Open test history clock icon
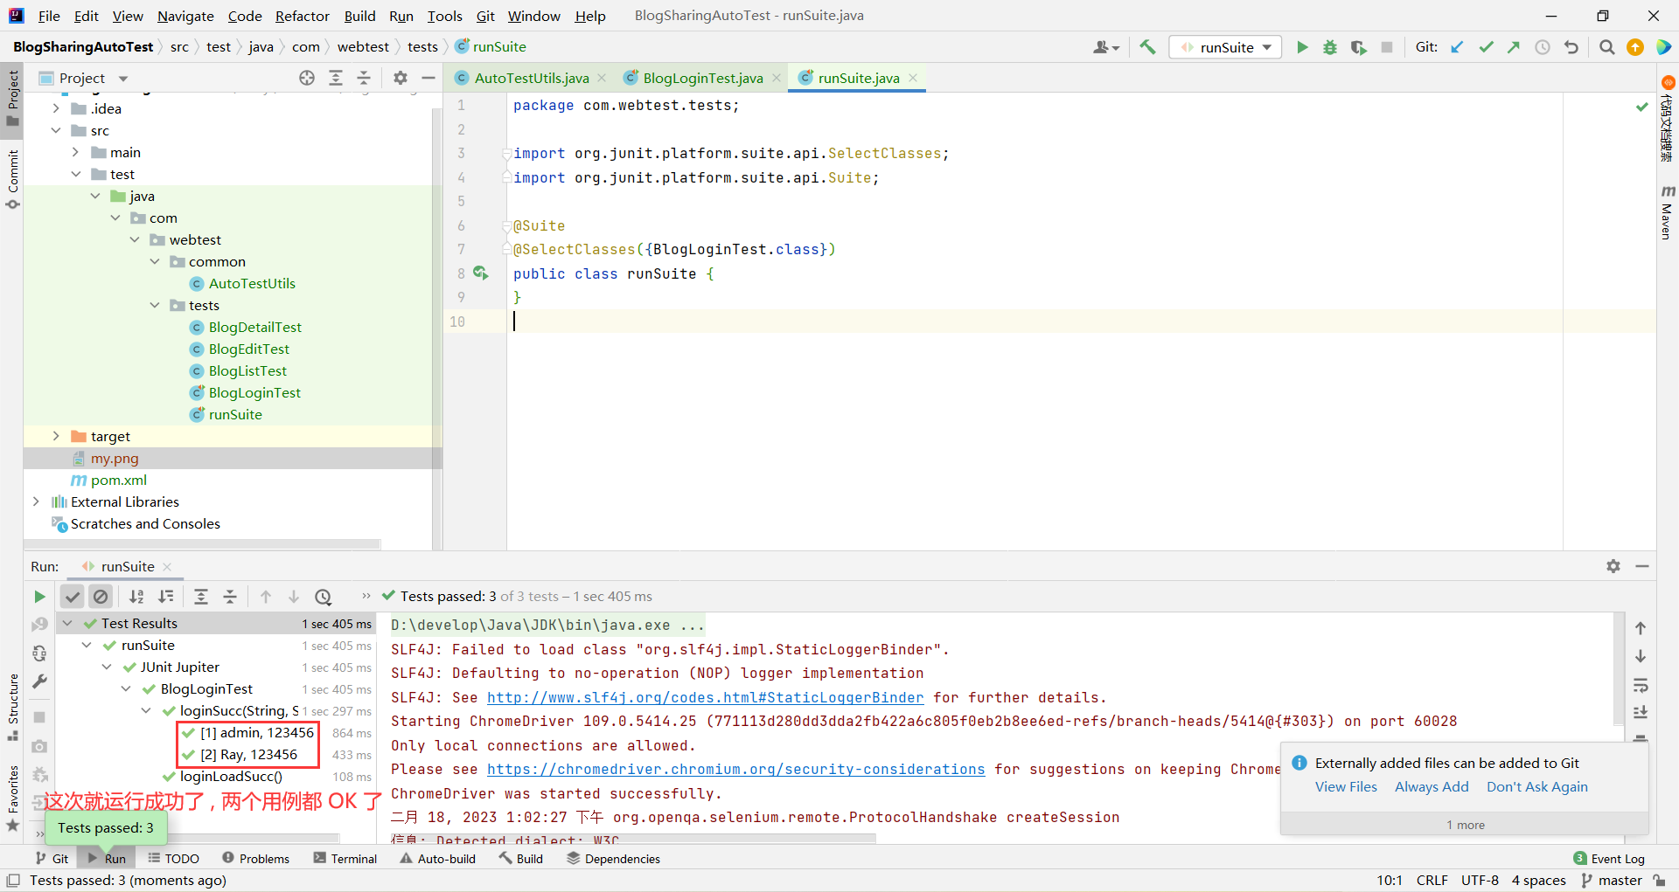Viewport: 1679px width, 892px height. pyautogui.click(x=324, y=597)
